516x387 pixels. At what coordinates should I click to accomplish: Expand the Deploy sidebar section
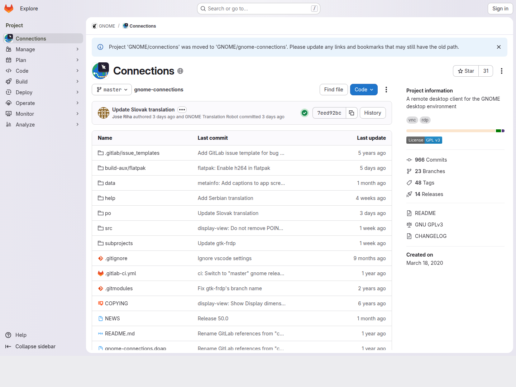(x=43, y=92)
